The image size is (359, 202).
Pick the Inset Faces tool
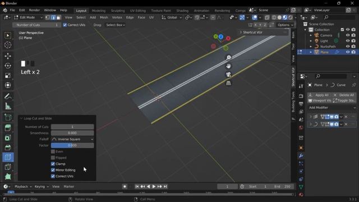pos(8,137)
